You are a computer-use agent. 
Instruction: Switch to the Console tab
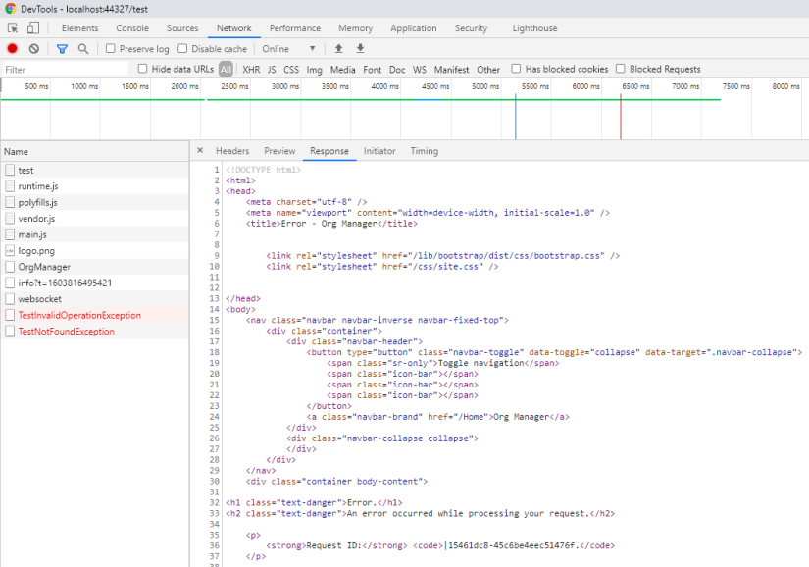pyautogui.click(x=132, y=28)
